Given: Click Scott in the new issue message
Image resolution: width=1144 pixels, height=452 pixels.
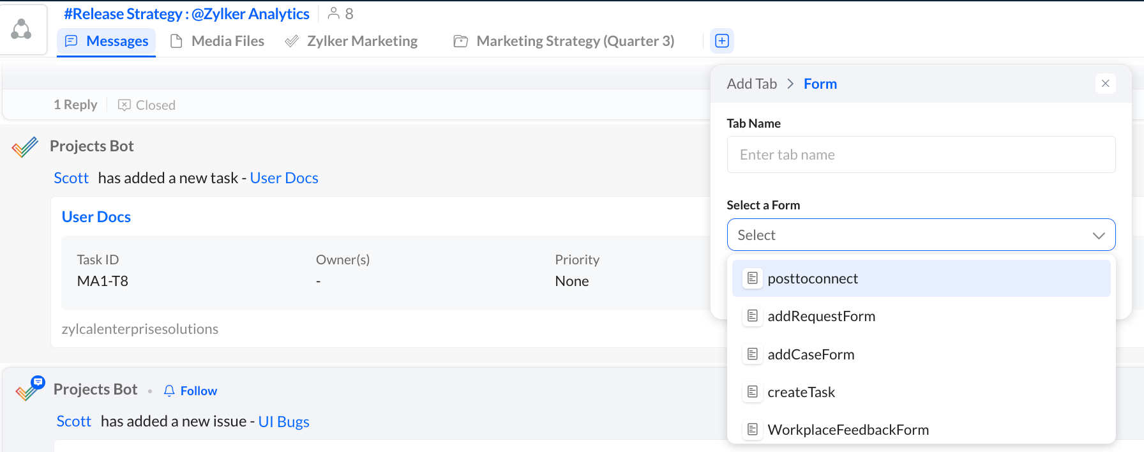Looking at the screenshot, I should (x=74, y=421).
